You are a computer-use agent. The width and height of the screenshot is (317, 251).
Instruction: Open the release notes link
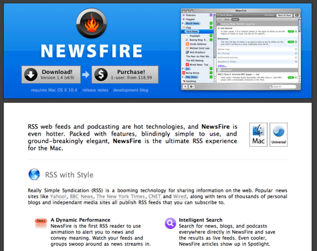pyautogui.click(x=95, y=90)
